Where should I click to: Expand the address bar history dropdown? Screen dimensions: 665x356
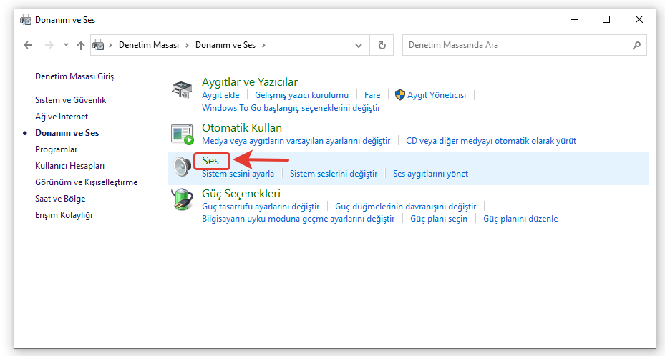click(x=359, y=45)
